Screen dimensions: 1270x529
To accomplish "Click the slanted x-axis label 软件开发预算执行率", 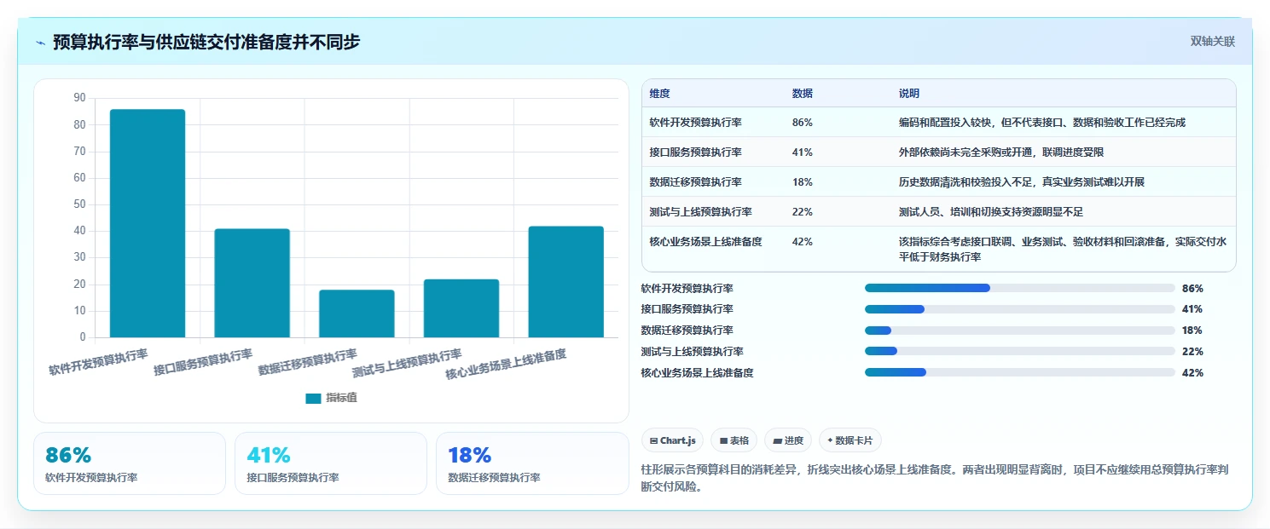I will point(98,362).
